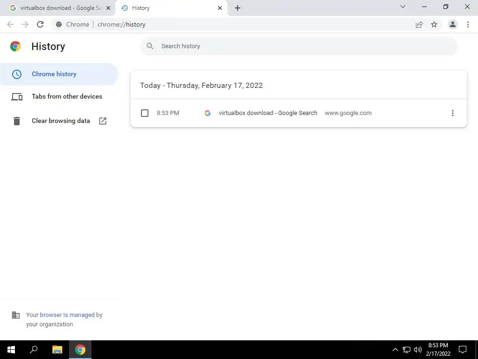Select the History tab
The height and width of the screenshot is (359, 478).
click(171, 8)
